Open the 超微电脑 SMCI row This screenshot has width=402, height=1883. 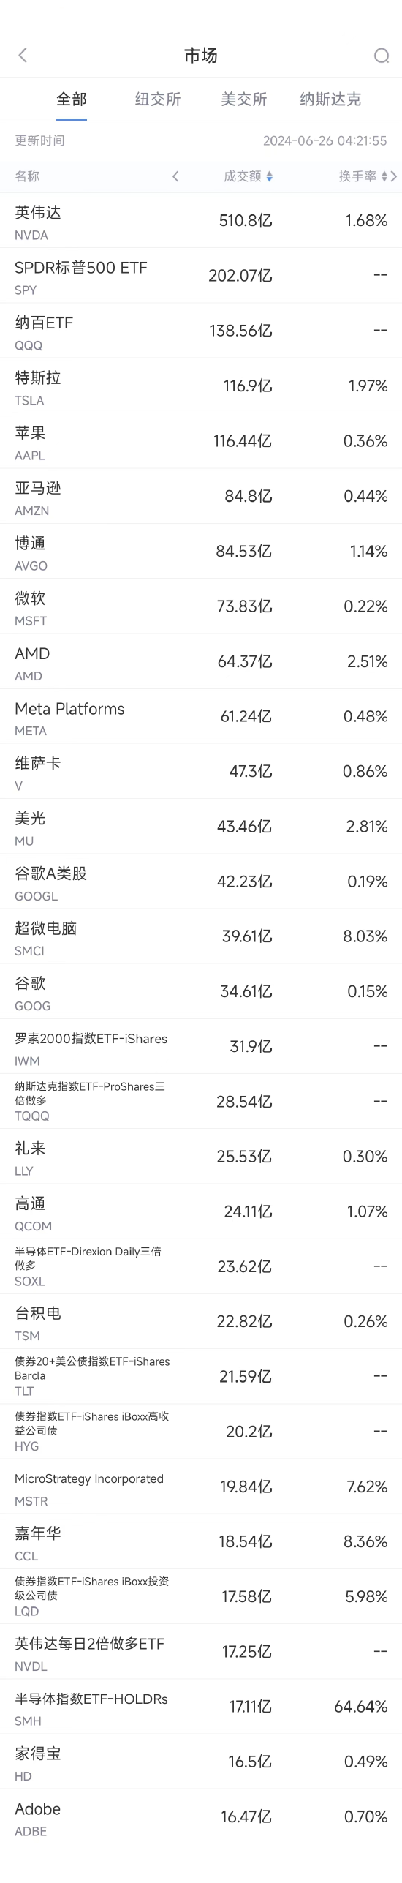click(x=201, y=936)
